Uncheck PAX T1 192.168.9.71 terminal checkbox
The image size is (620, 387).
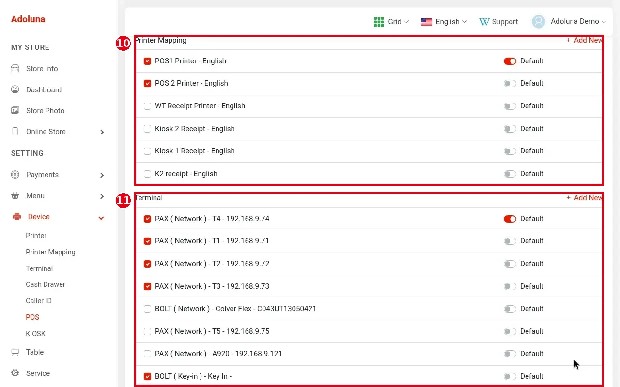pyautogui.click(x=148, y=241)
